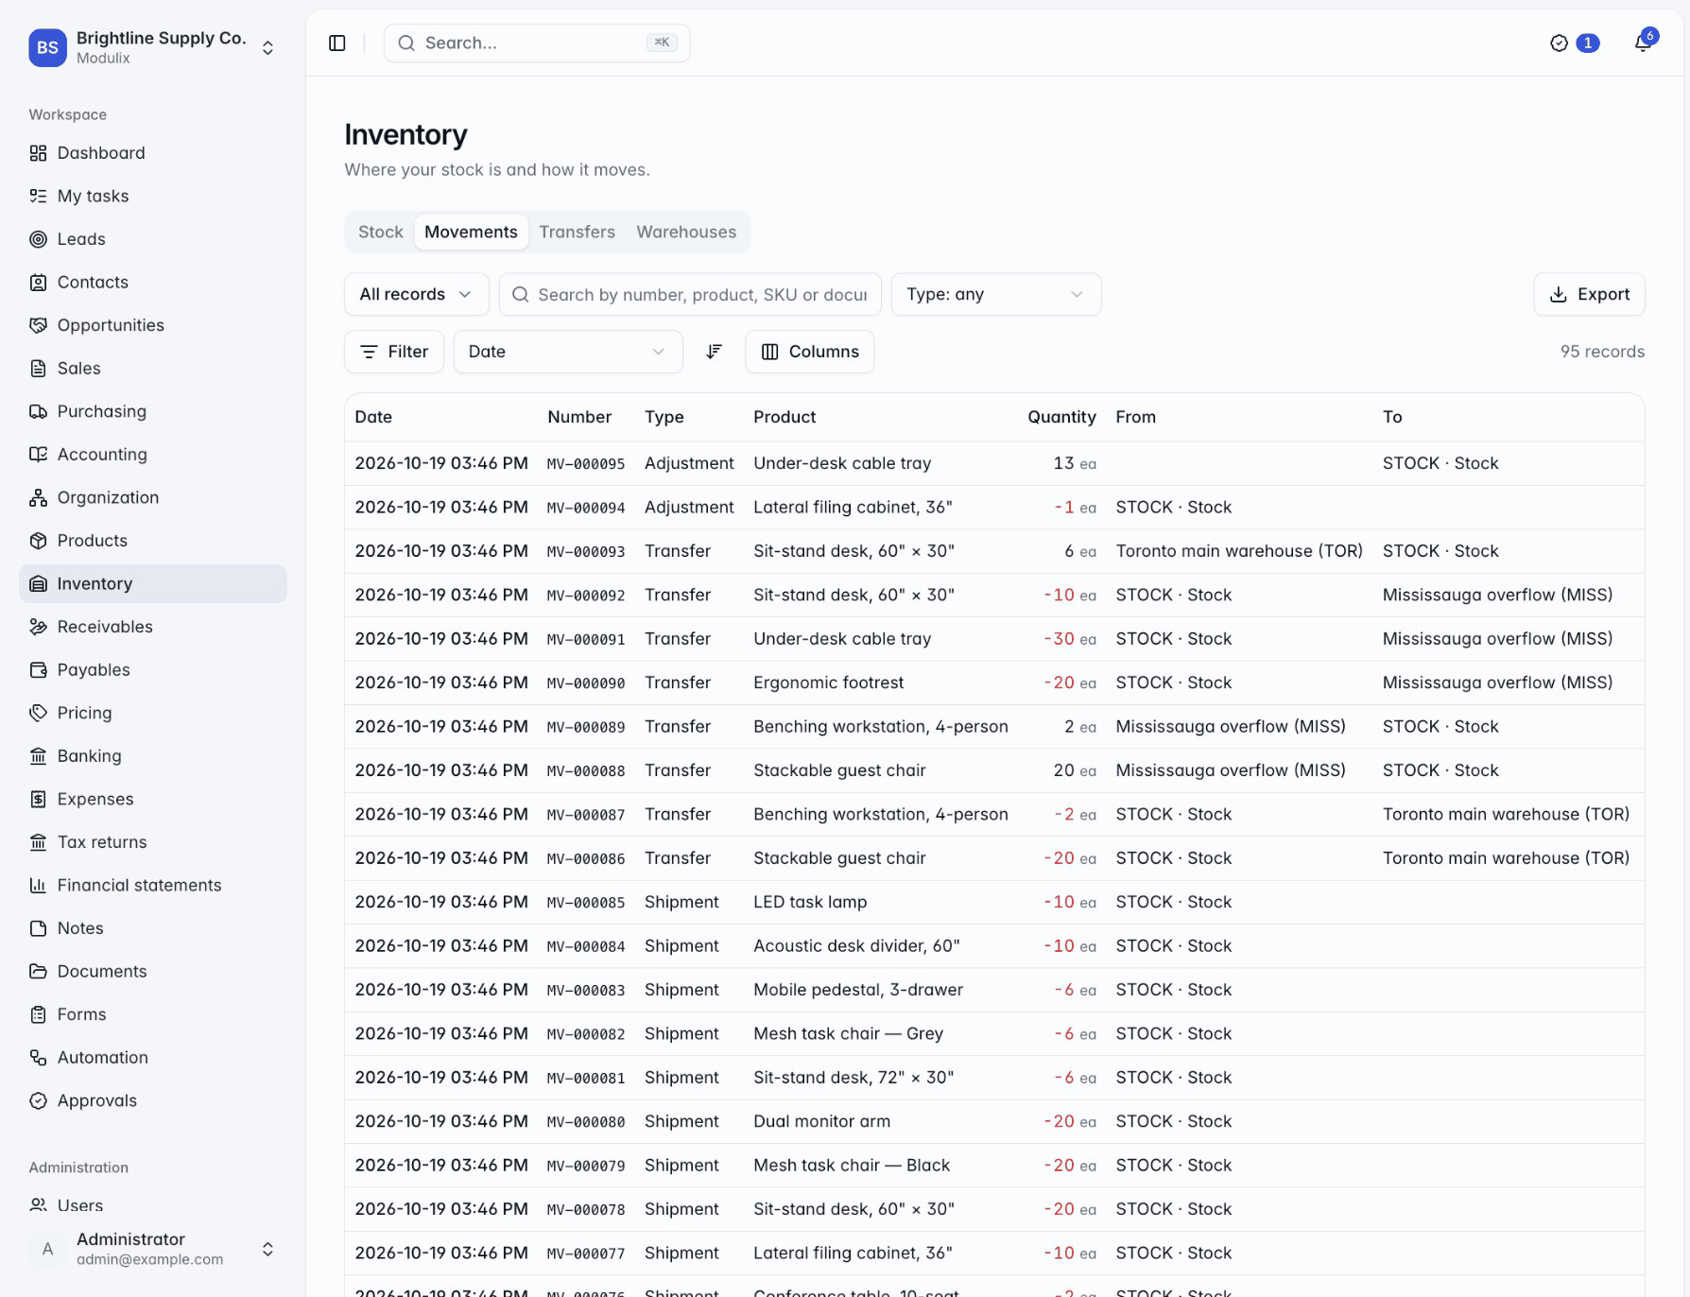Open the Columns chooser
This screenshot has height=1297, width=1690.
point(809,352)
